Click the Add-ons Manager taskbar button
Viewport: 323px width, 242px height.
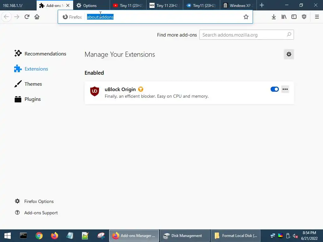coord(134,236)
